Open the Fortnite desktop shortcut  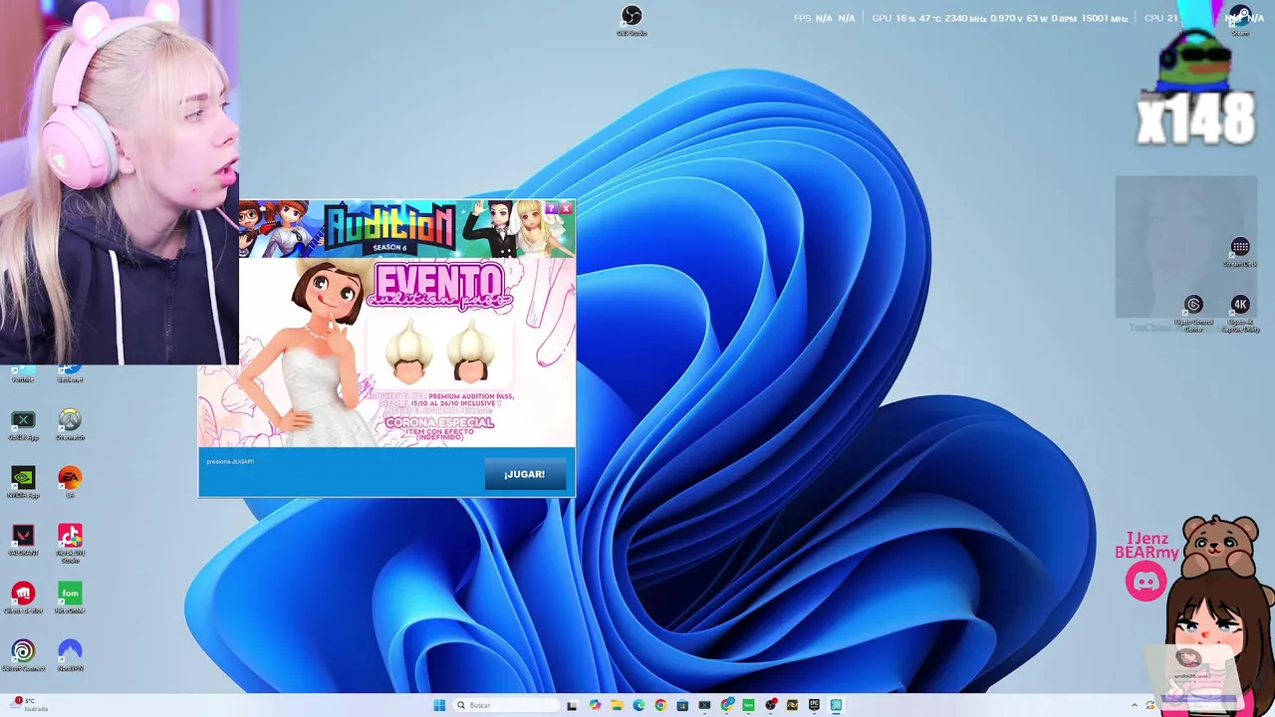coord(23,373)
